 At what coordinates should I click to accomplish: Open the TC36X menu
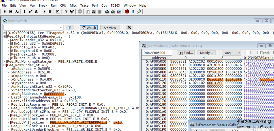click(x=115, y=6)
